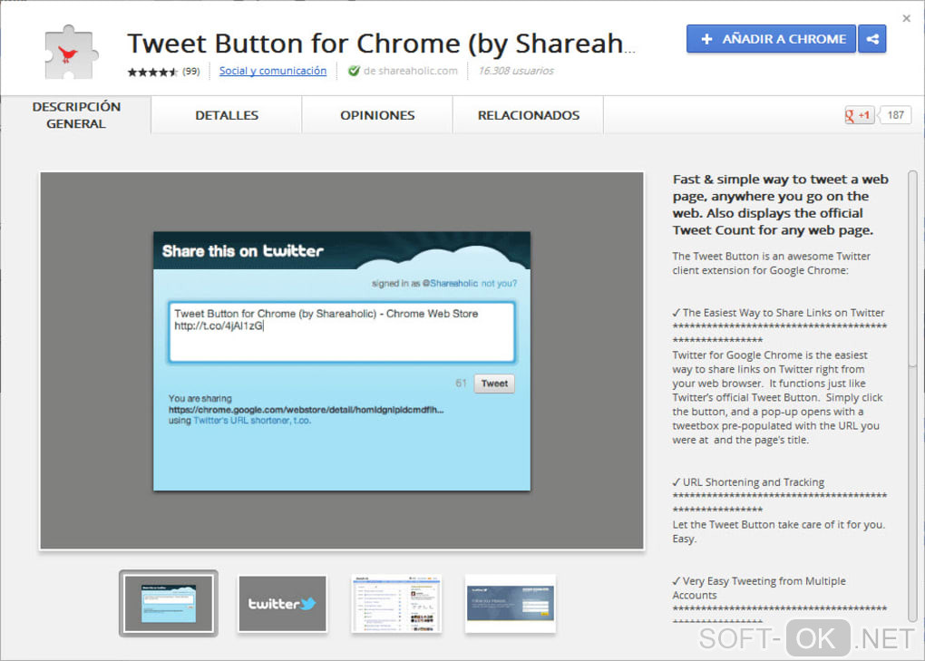Open Social y comunicación category link
This screenshot has width=925, height=661.
[x=273, y=71]
